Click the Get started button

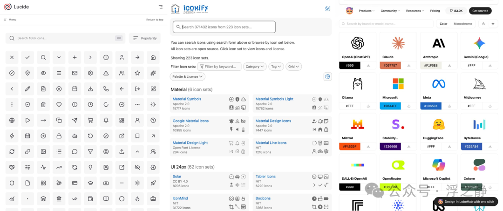click(x=480, y=11)
